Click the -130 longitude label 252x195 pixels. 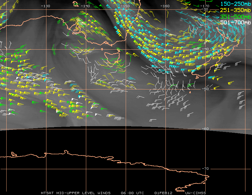pos(46,6)
